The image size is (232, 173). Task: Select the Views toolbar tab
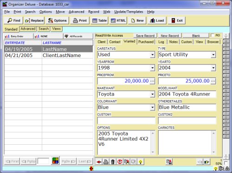coord(56,29)
